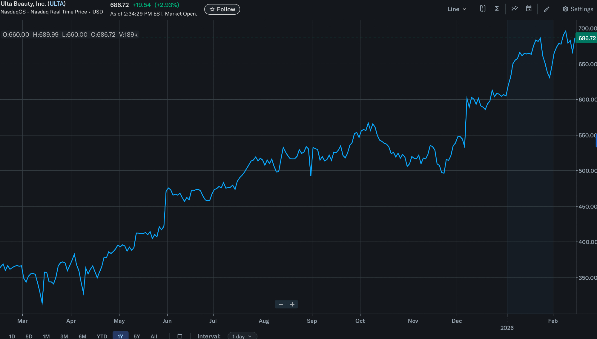597x339 pixels.
Task: Click the ULTA ticker link
Action: 56,4
